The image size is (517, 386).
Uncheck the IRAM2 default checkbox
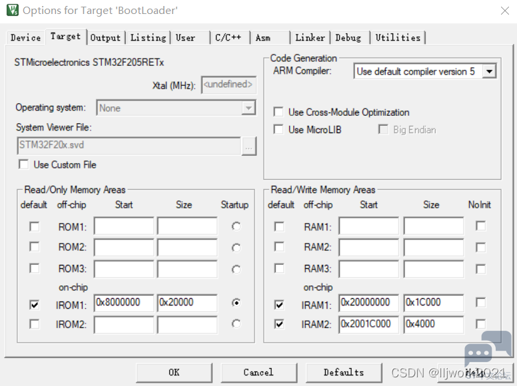(279, 324)
